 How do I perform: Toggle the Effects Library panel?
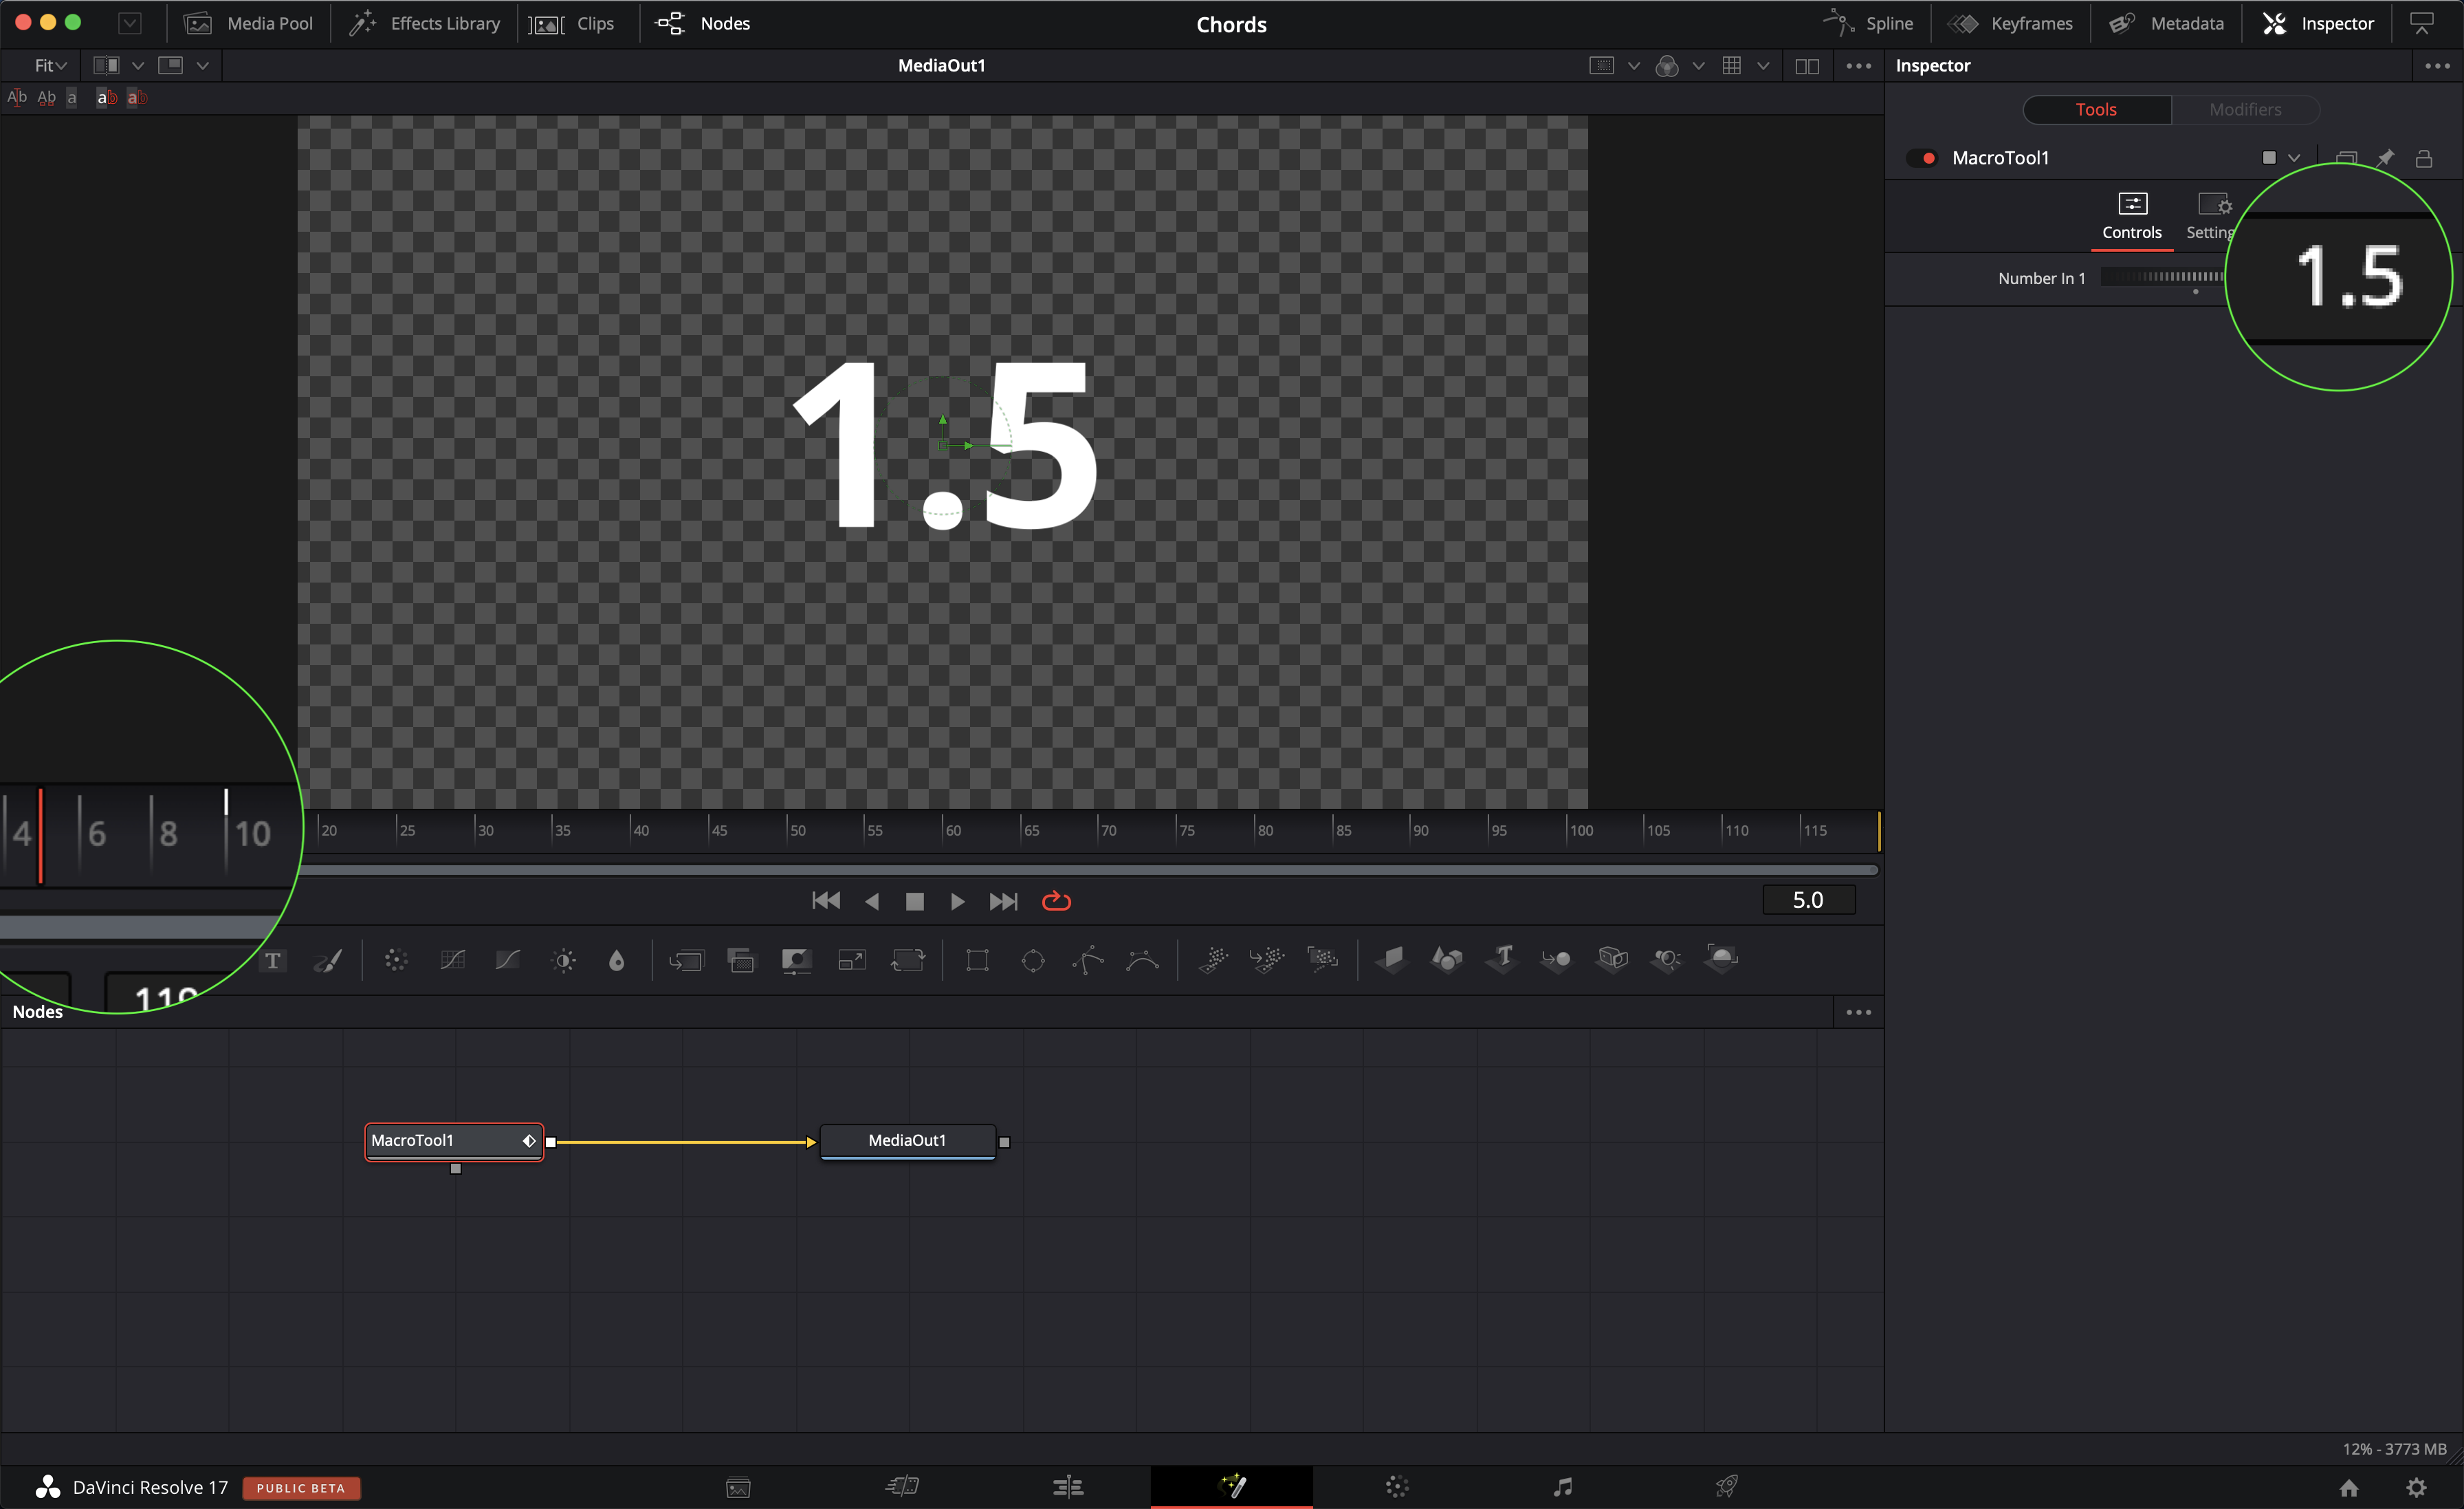coord(425,23)
